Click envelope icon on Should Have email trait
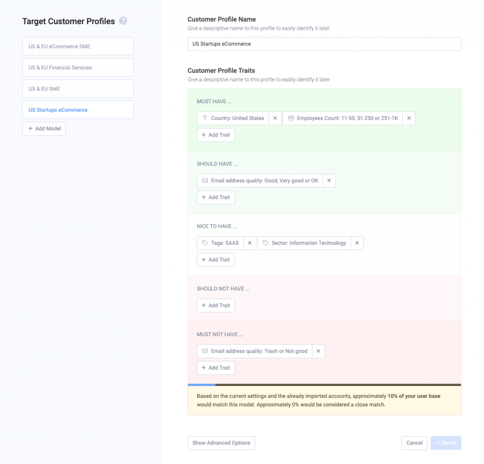 click(205, 180)
